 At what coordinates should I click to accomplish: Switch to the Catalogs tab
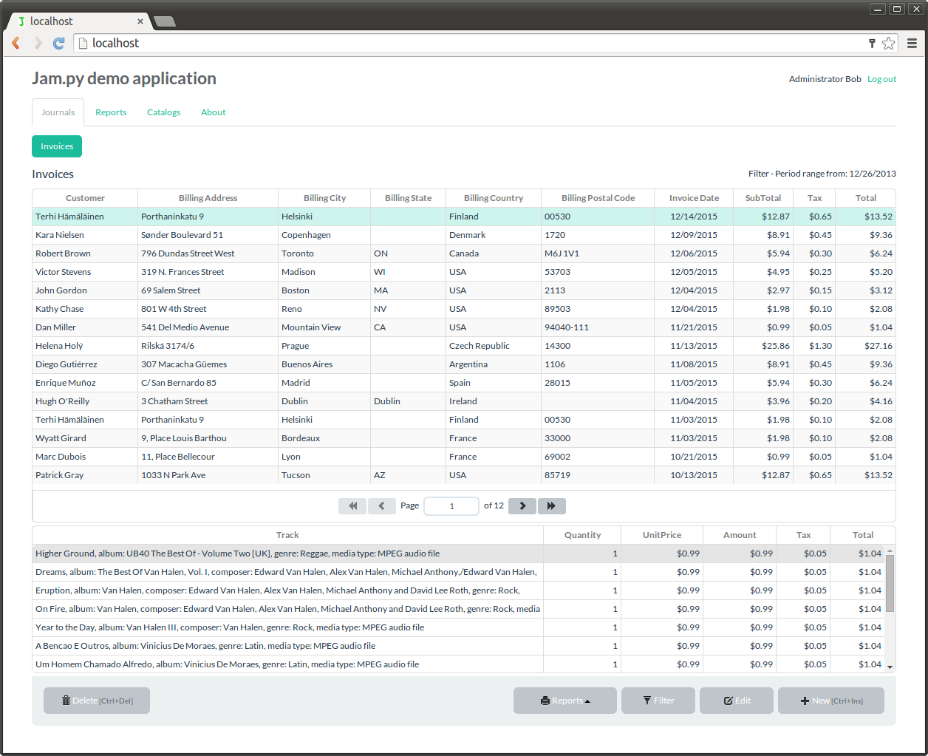pyautogui.click(x=163, y=112)
